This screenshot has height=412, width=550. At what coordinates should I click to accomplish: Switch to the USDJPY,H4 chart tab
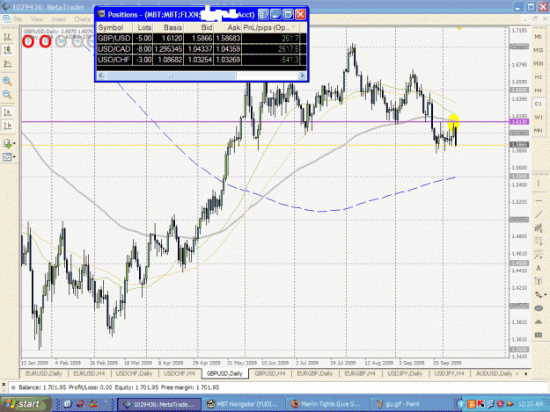point(449,373)
